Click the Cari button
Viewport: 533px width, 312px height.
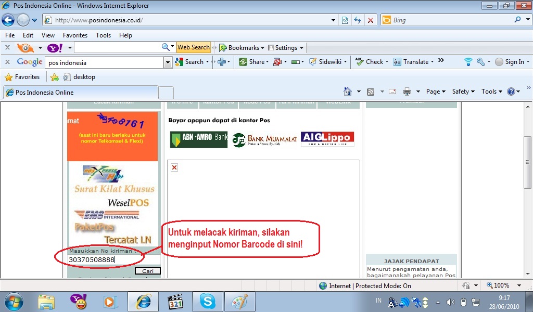(x=147, y=271)
